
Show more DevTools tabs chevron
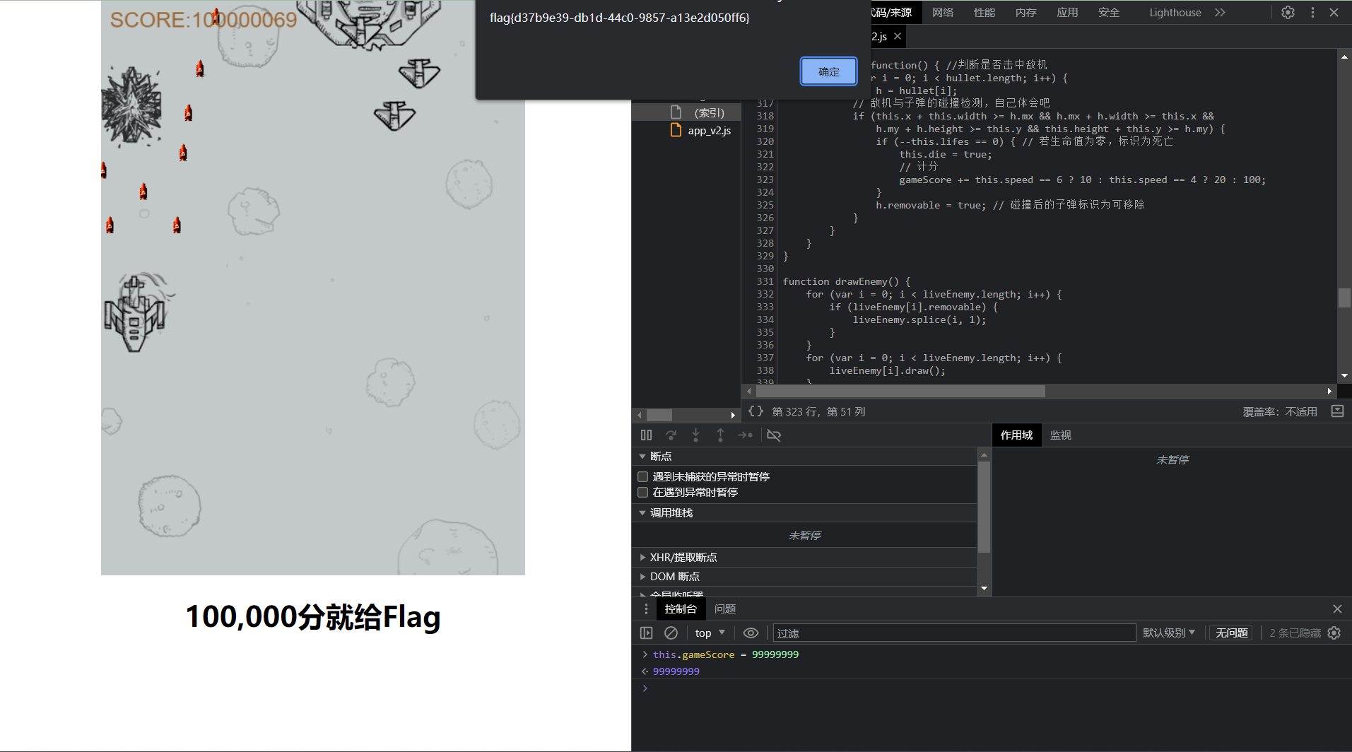coord(1220,13)
